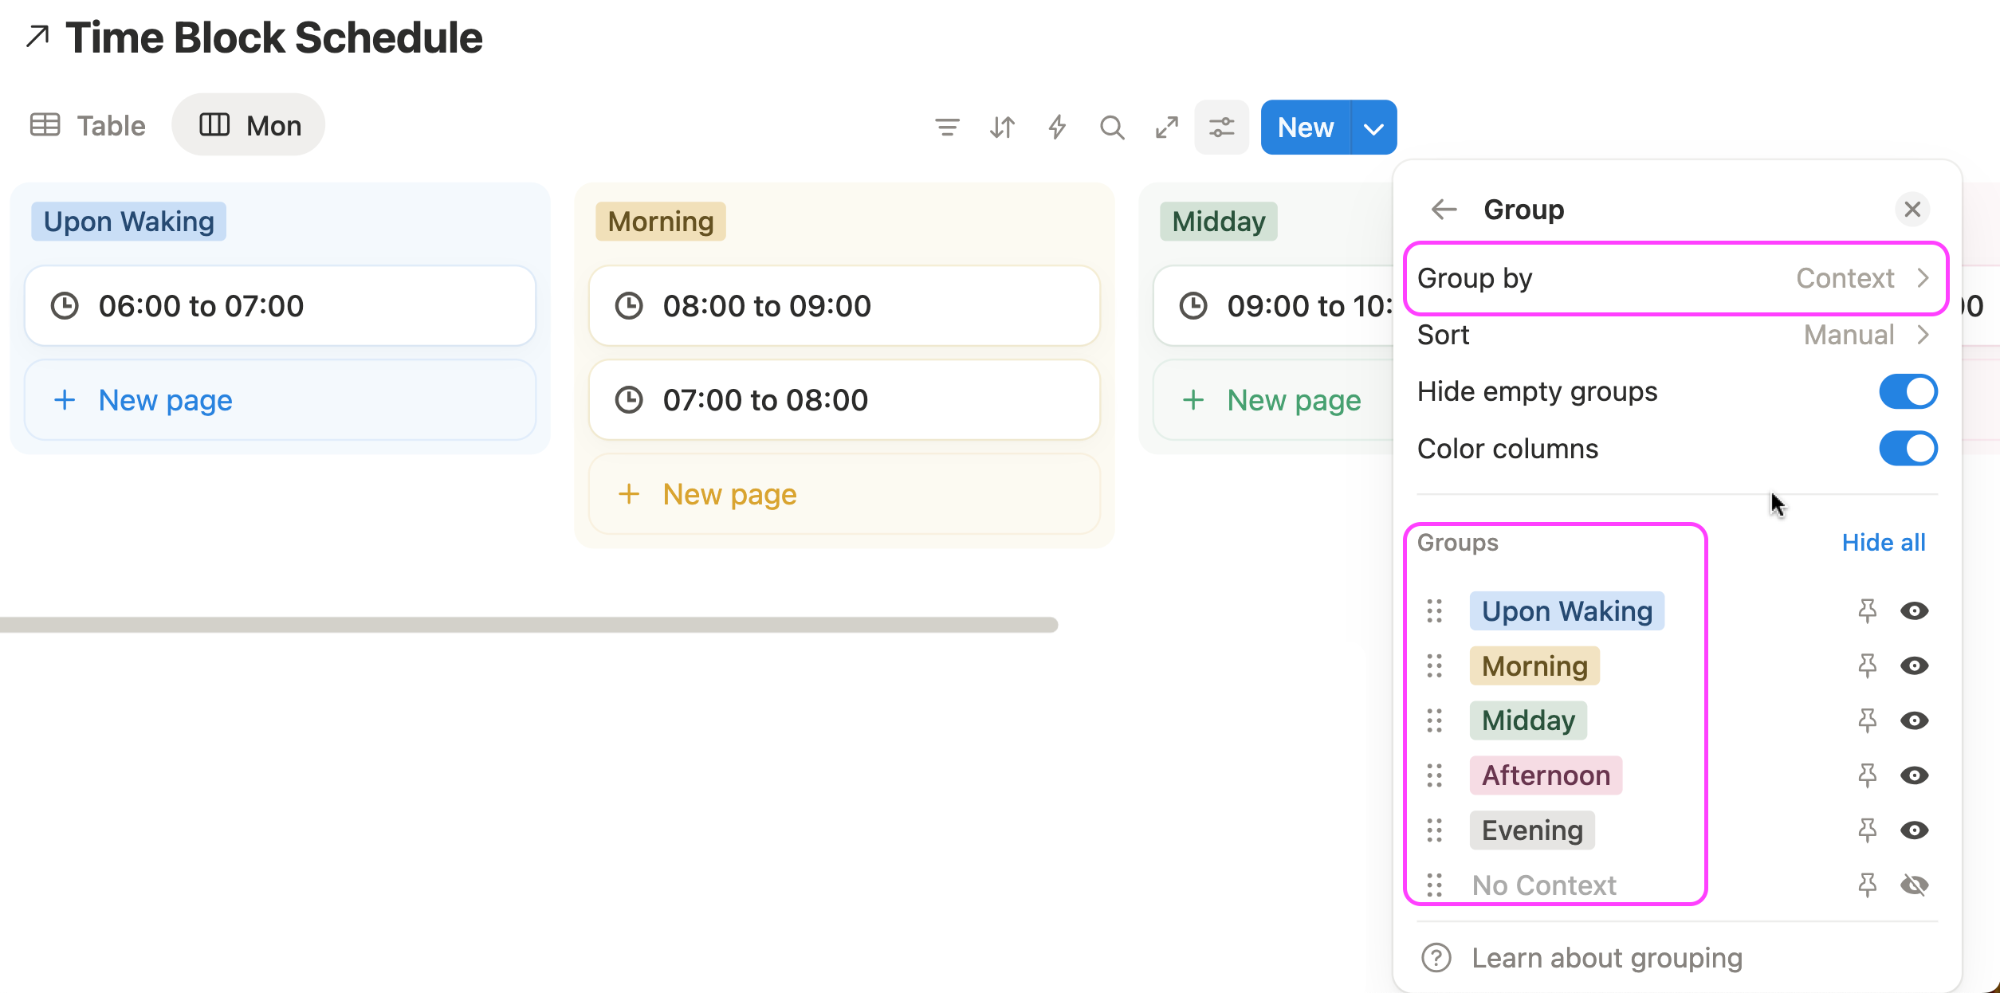This screenshot has height=993, width=2000.
Task: Toggle Hide empty groups switch
Action: (1908, 391)
